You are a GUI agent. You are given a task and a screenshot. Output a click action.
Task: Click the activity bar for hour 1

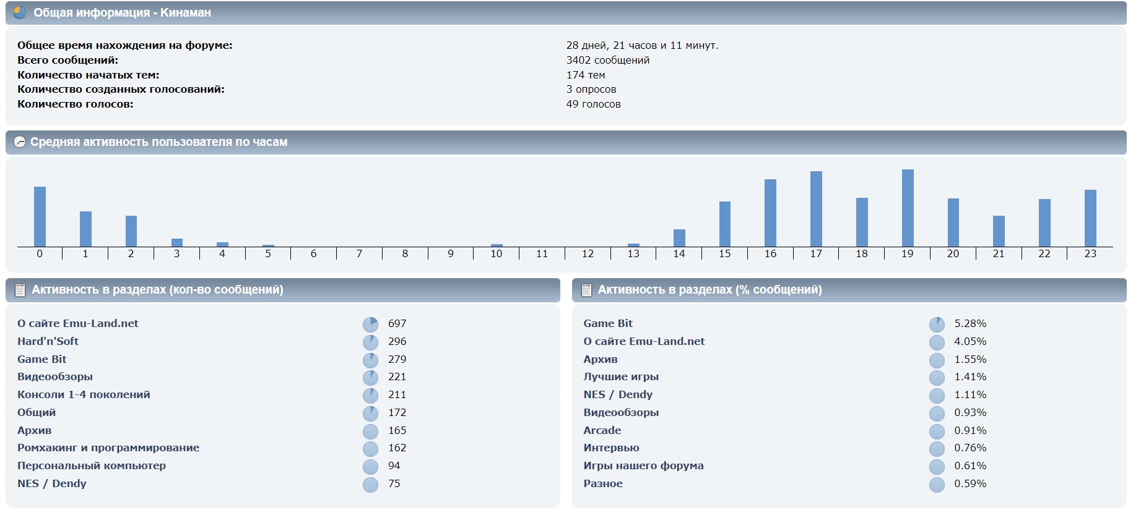[85, 229]
